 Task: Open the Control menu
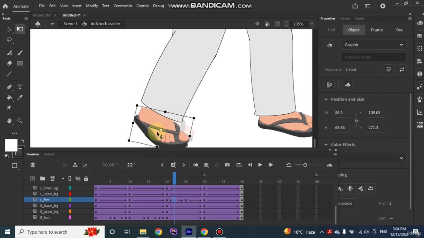click(142, 6)
